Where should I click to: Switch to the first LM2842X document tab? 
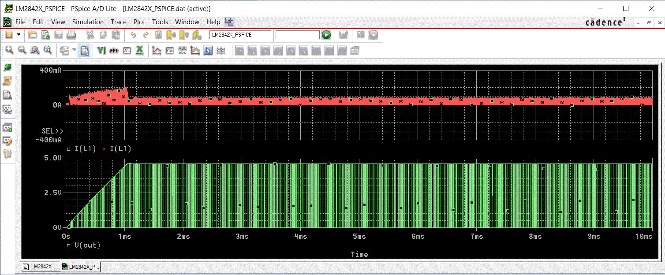41,267
